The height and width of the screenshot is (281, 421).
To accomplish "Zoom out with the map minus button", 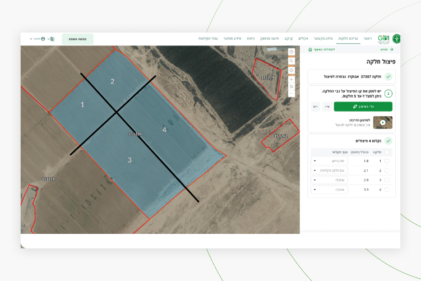I will pos(292,94).
